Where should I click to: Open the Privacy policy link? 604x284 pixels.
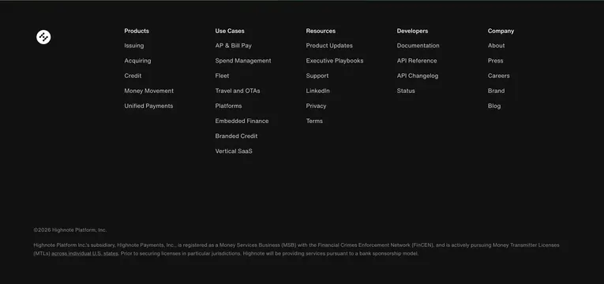coord(317,106)
